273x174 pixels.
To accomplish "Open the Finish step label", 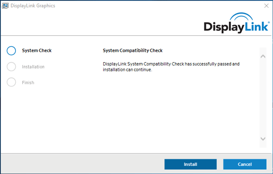I will point(28,83).
